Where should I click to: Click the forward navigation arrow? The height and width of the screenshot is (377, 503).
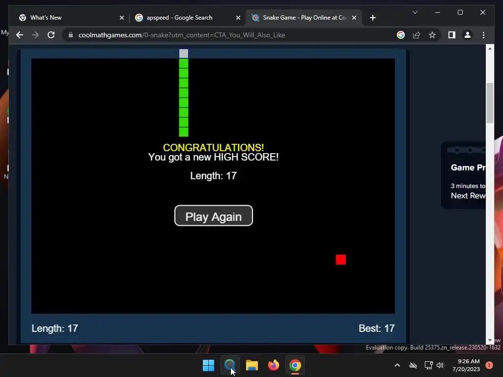click(35, 35)
